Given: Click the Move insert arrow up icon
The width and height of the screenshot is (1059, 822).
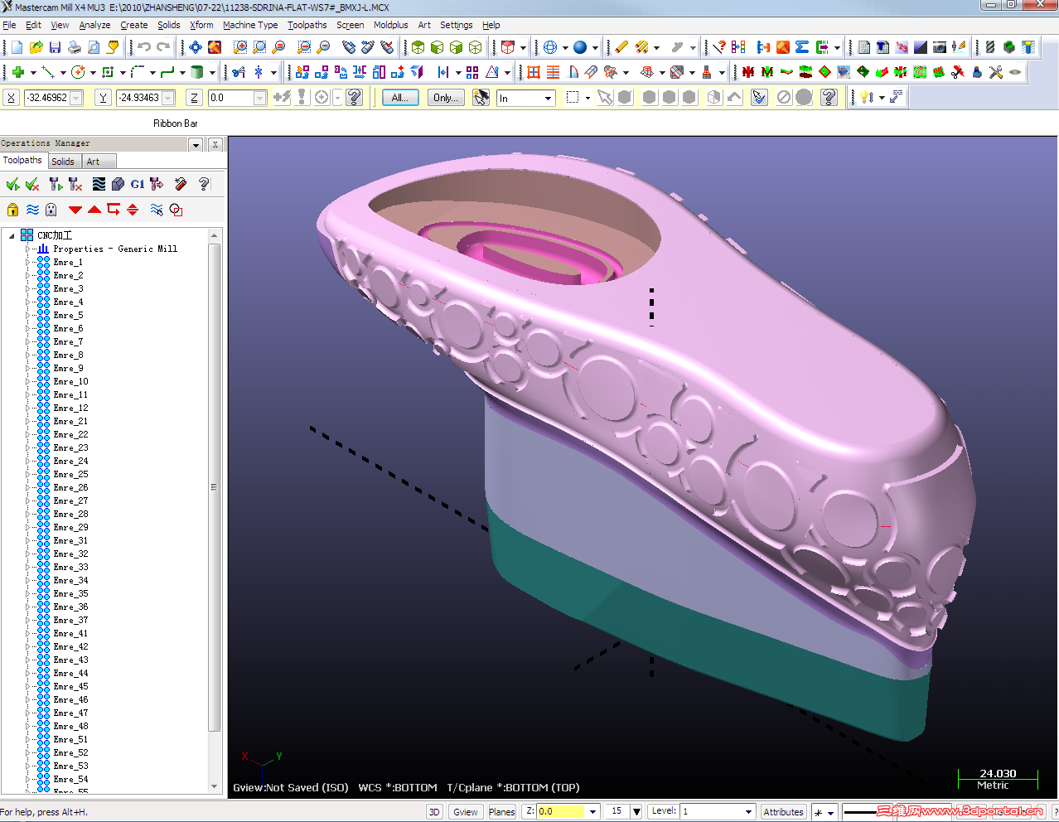Looking at the screenshot, I should coord(94,210).
